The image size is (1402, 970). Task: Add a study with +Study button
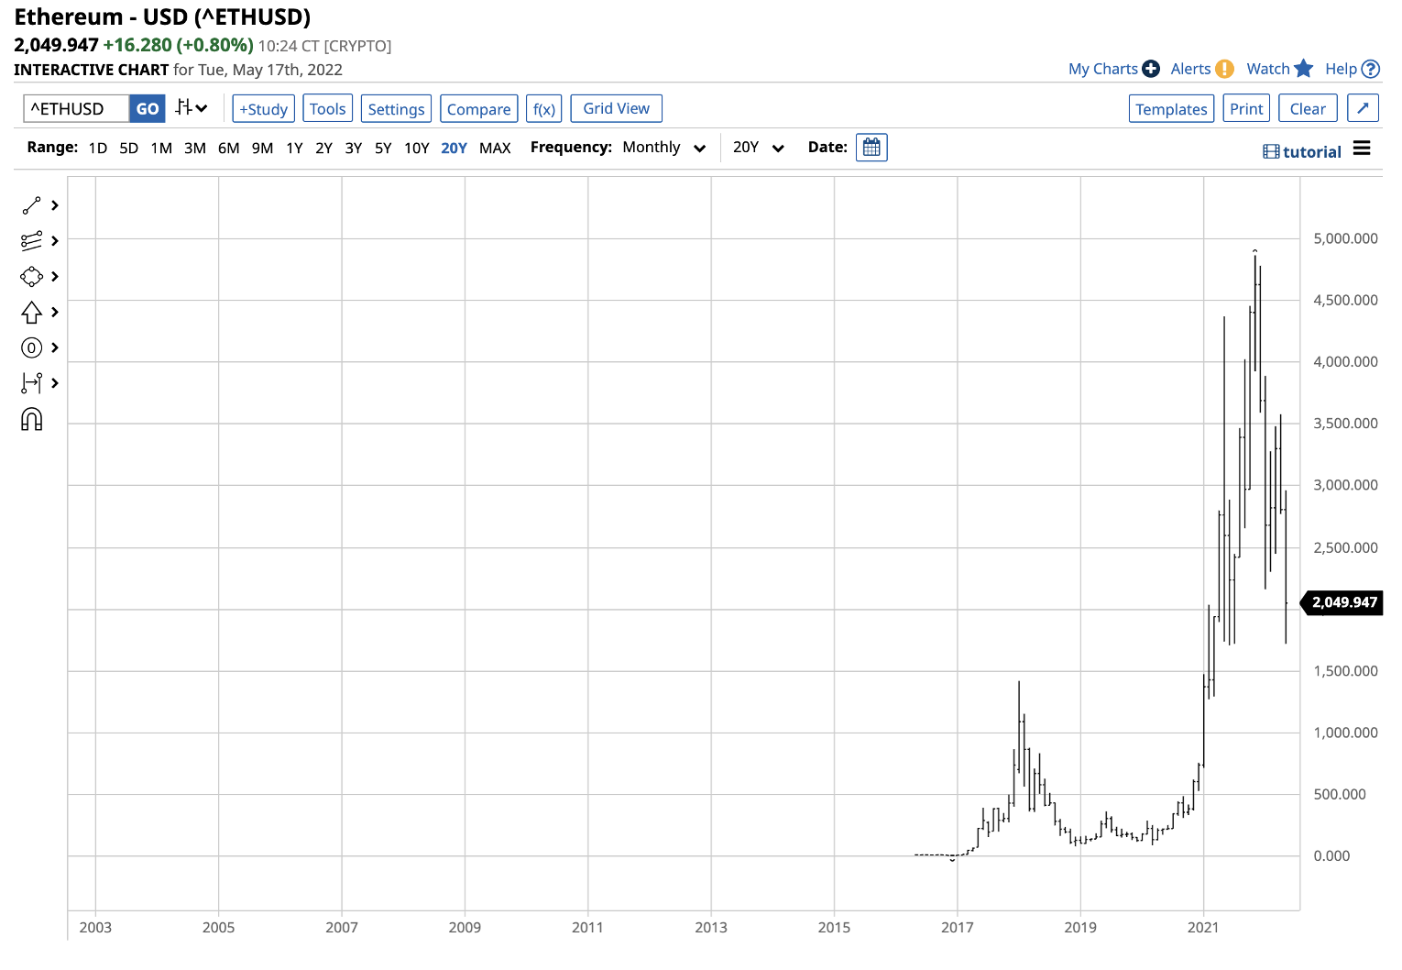pyautogui.click(x=264, y=109)
